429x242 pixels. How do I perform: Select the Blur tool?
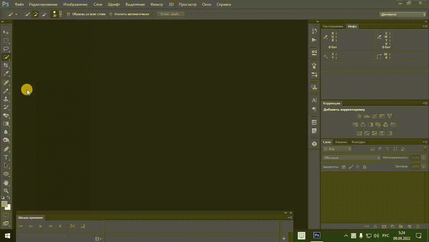[x=6, y=132]
